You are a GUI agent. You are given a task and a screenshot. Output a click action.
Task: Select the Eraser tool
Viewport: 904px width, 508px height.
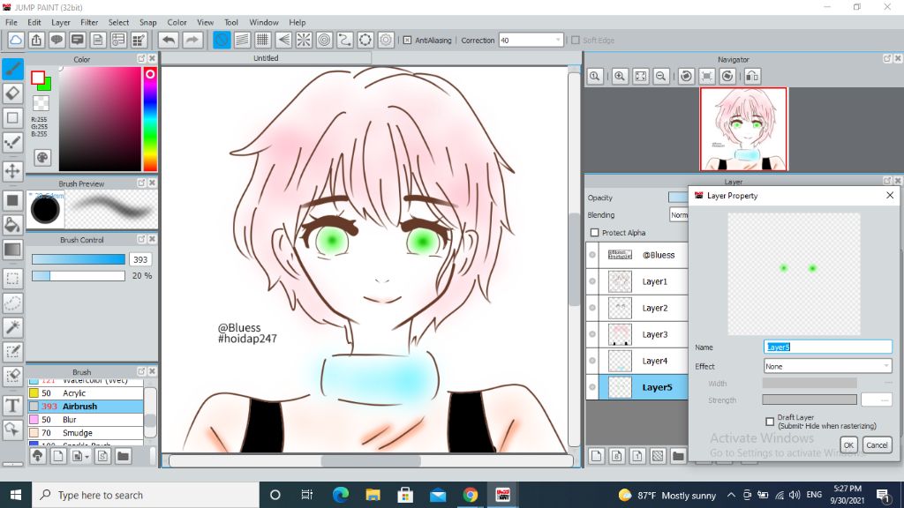pyautogui.click(x=12, y=93)
